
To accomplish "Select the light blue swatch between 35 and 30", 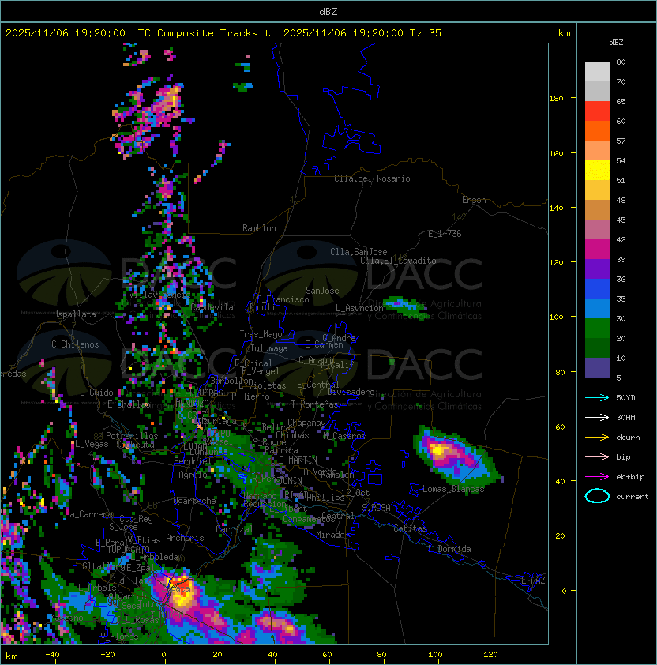I will tap(597, 309).
